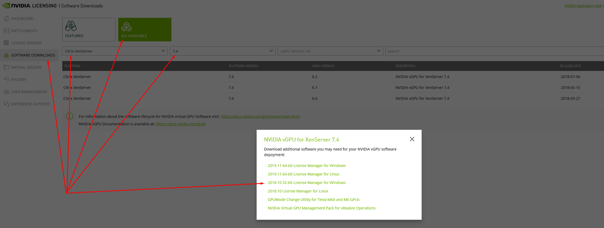604x228 pixels.
Task: Download 2019.11 64-bit License Manager for Linux
Action: pyautogui.click(x=303, y=174)
